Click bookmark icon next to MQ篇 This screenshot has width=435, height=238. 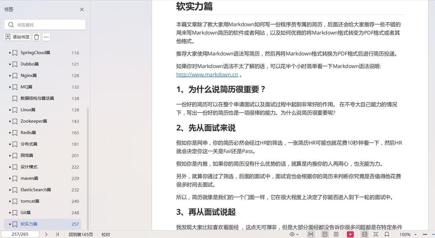click(x=15, y=87)
